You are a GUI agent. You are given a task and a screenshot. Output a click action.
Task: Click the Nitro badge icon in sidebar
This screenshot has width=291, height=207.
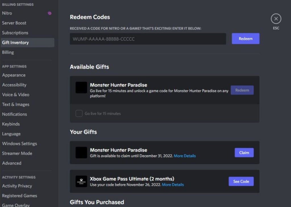pyautogui.click(x=49, y=13)
